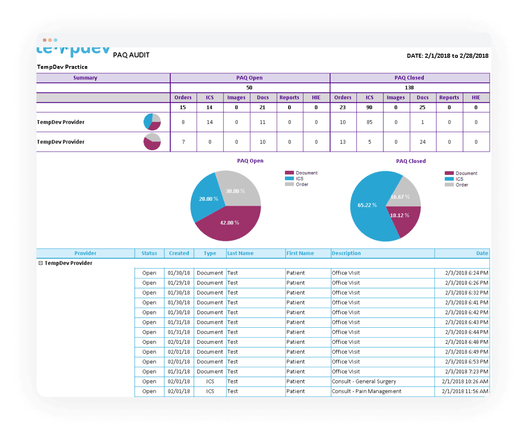Click the HIE column header under PAQ Closed
This screenshot has height=437, width=528.
click(x=476, y=97)
